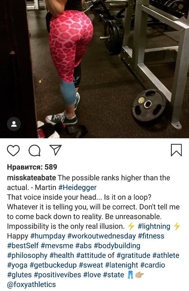The width and height of the screenshot is (189, 291).
Task: Share the post with the paper plane icon
Action: tap(56, 150)
